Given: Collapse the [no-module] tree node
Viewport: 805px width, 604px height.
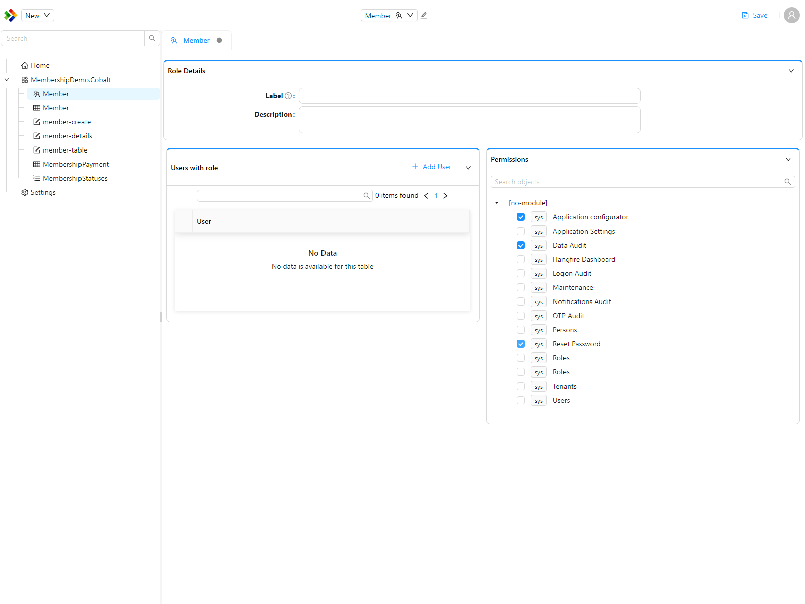Looking at the screenshot, I should pos(497,203).
